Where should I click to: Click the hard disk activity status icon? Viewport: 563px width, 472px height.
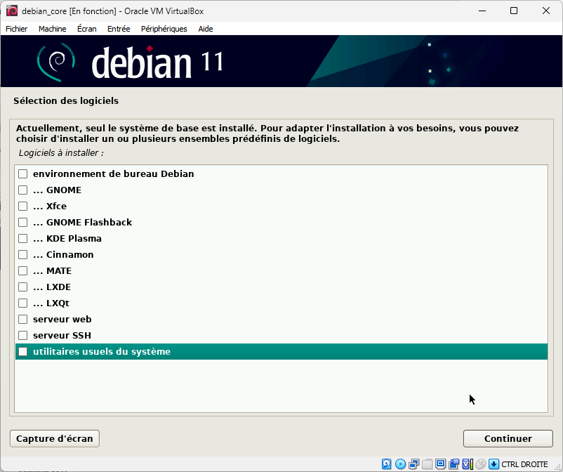coord(386,464)
